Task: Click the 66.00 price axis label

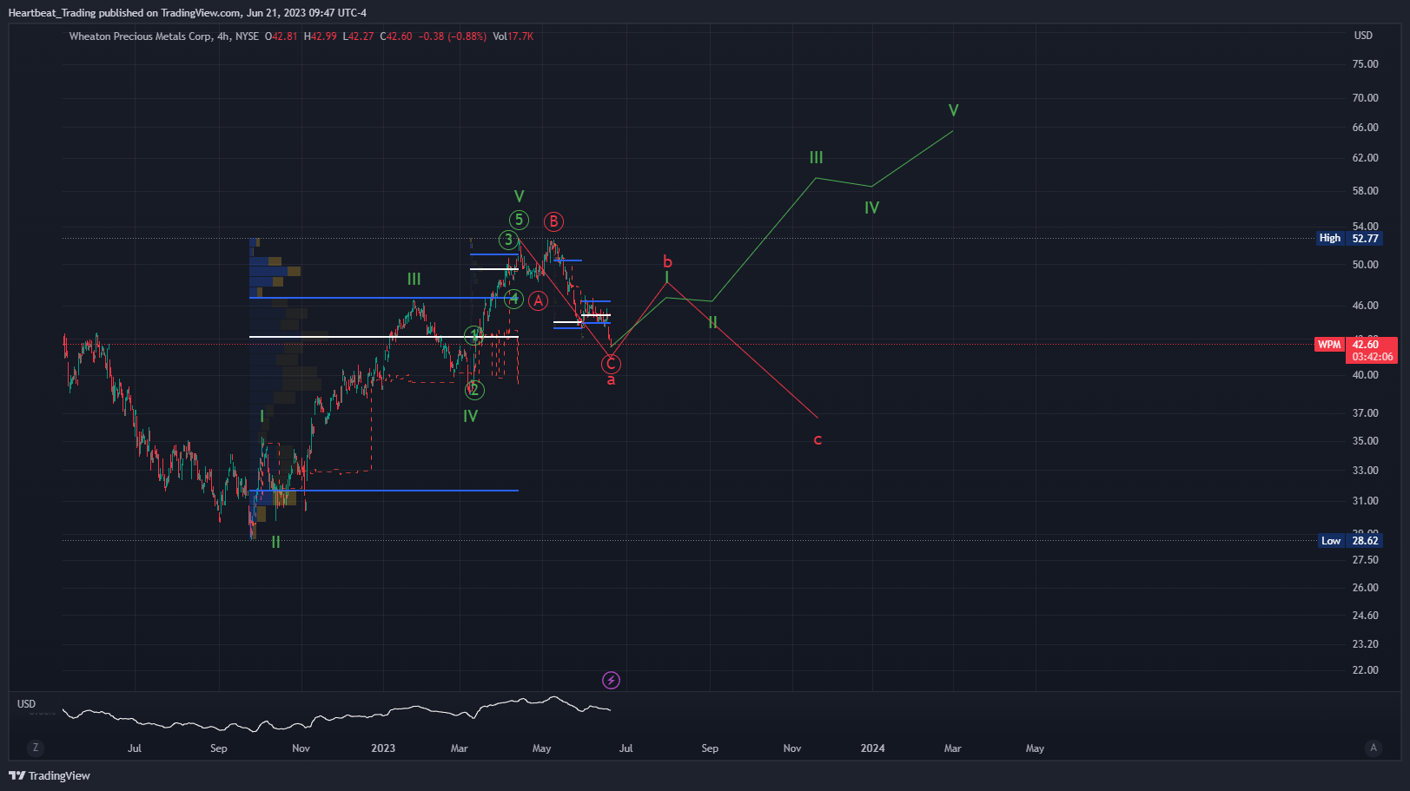Action: pos(1365,128)
